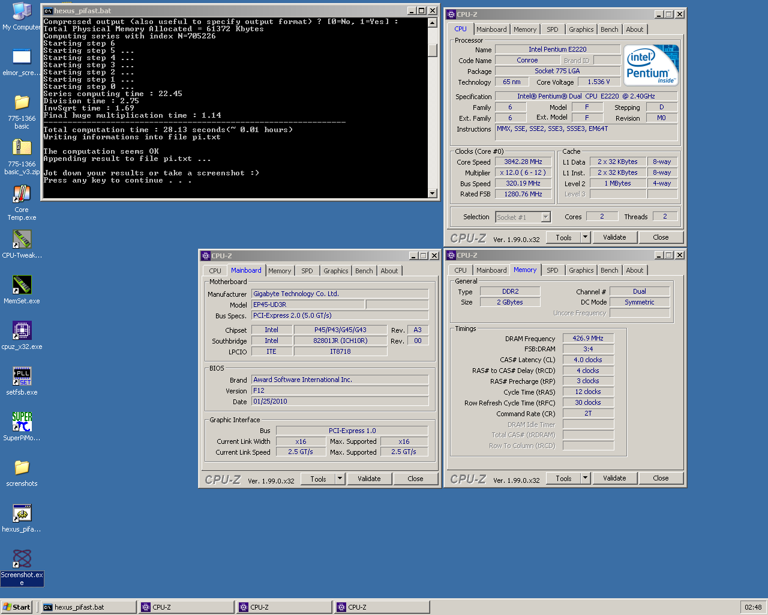Click the motherboard Model field EP45-UD3R
The height and width of the screenshot is (615, 768).
coord(308,304)
